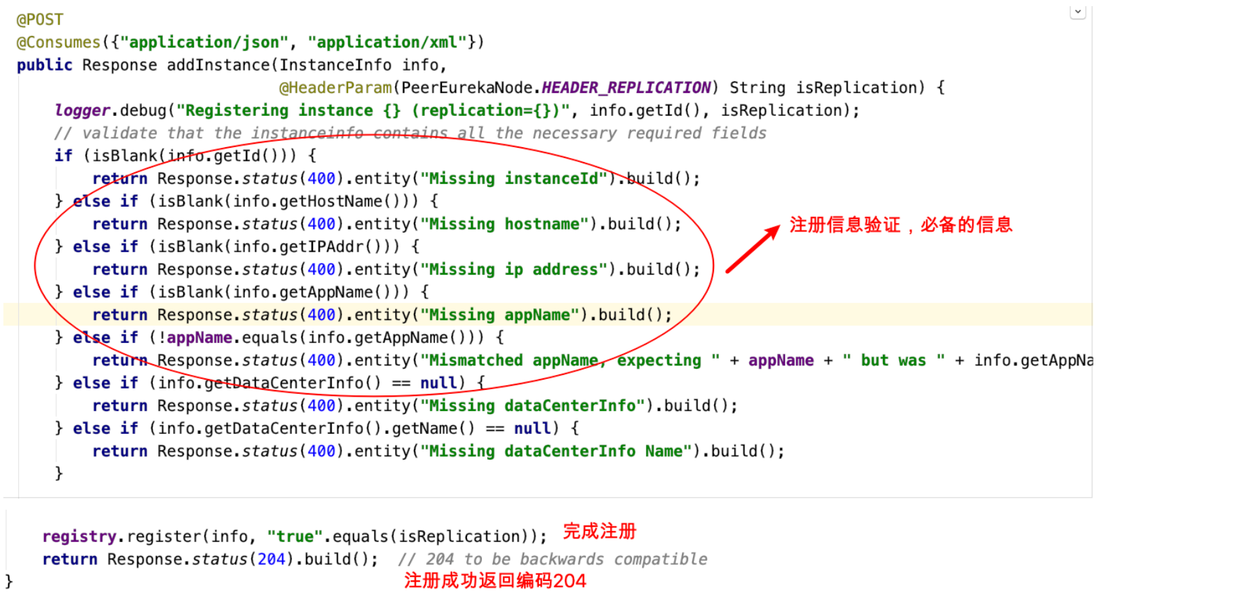Select the "Missing instanceId" string
The image size is (1238, 598).
514,178
